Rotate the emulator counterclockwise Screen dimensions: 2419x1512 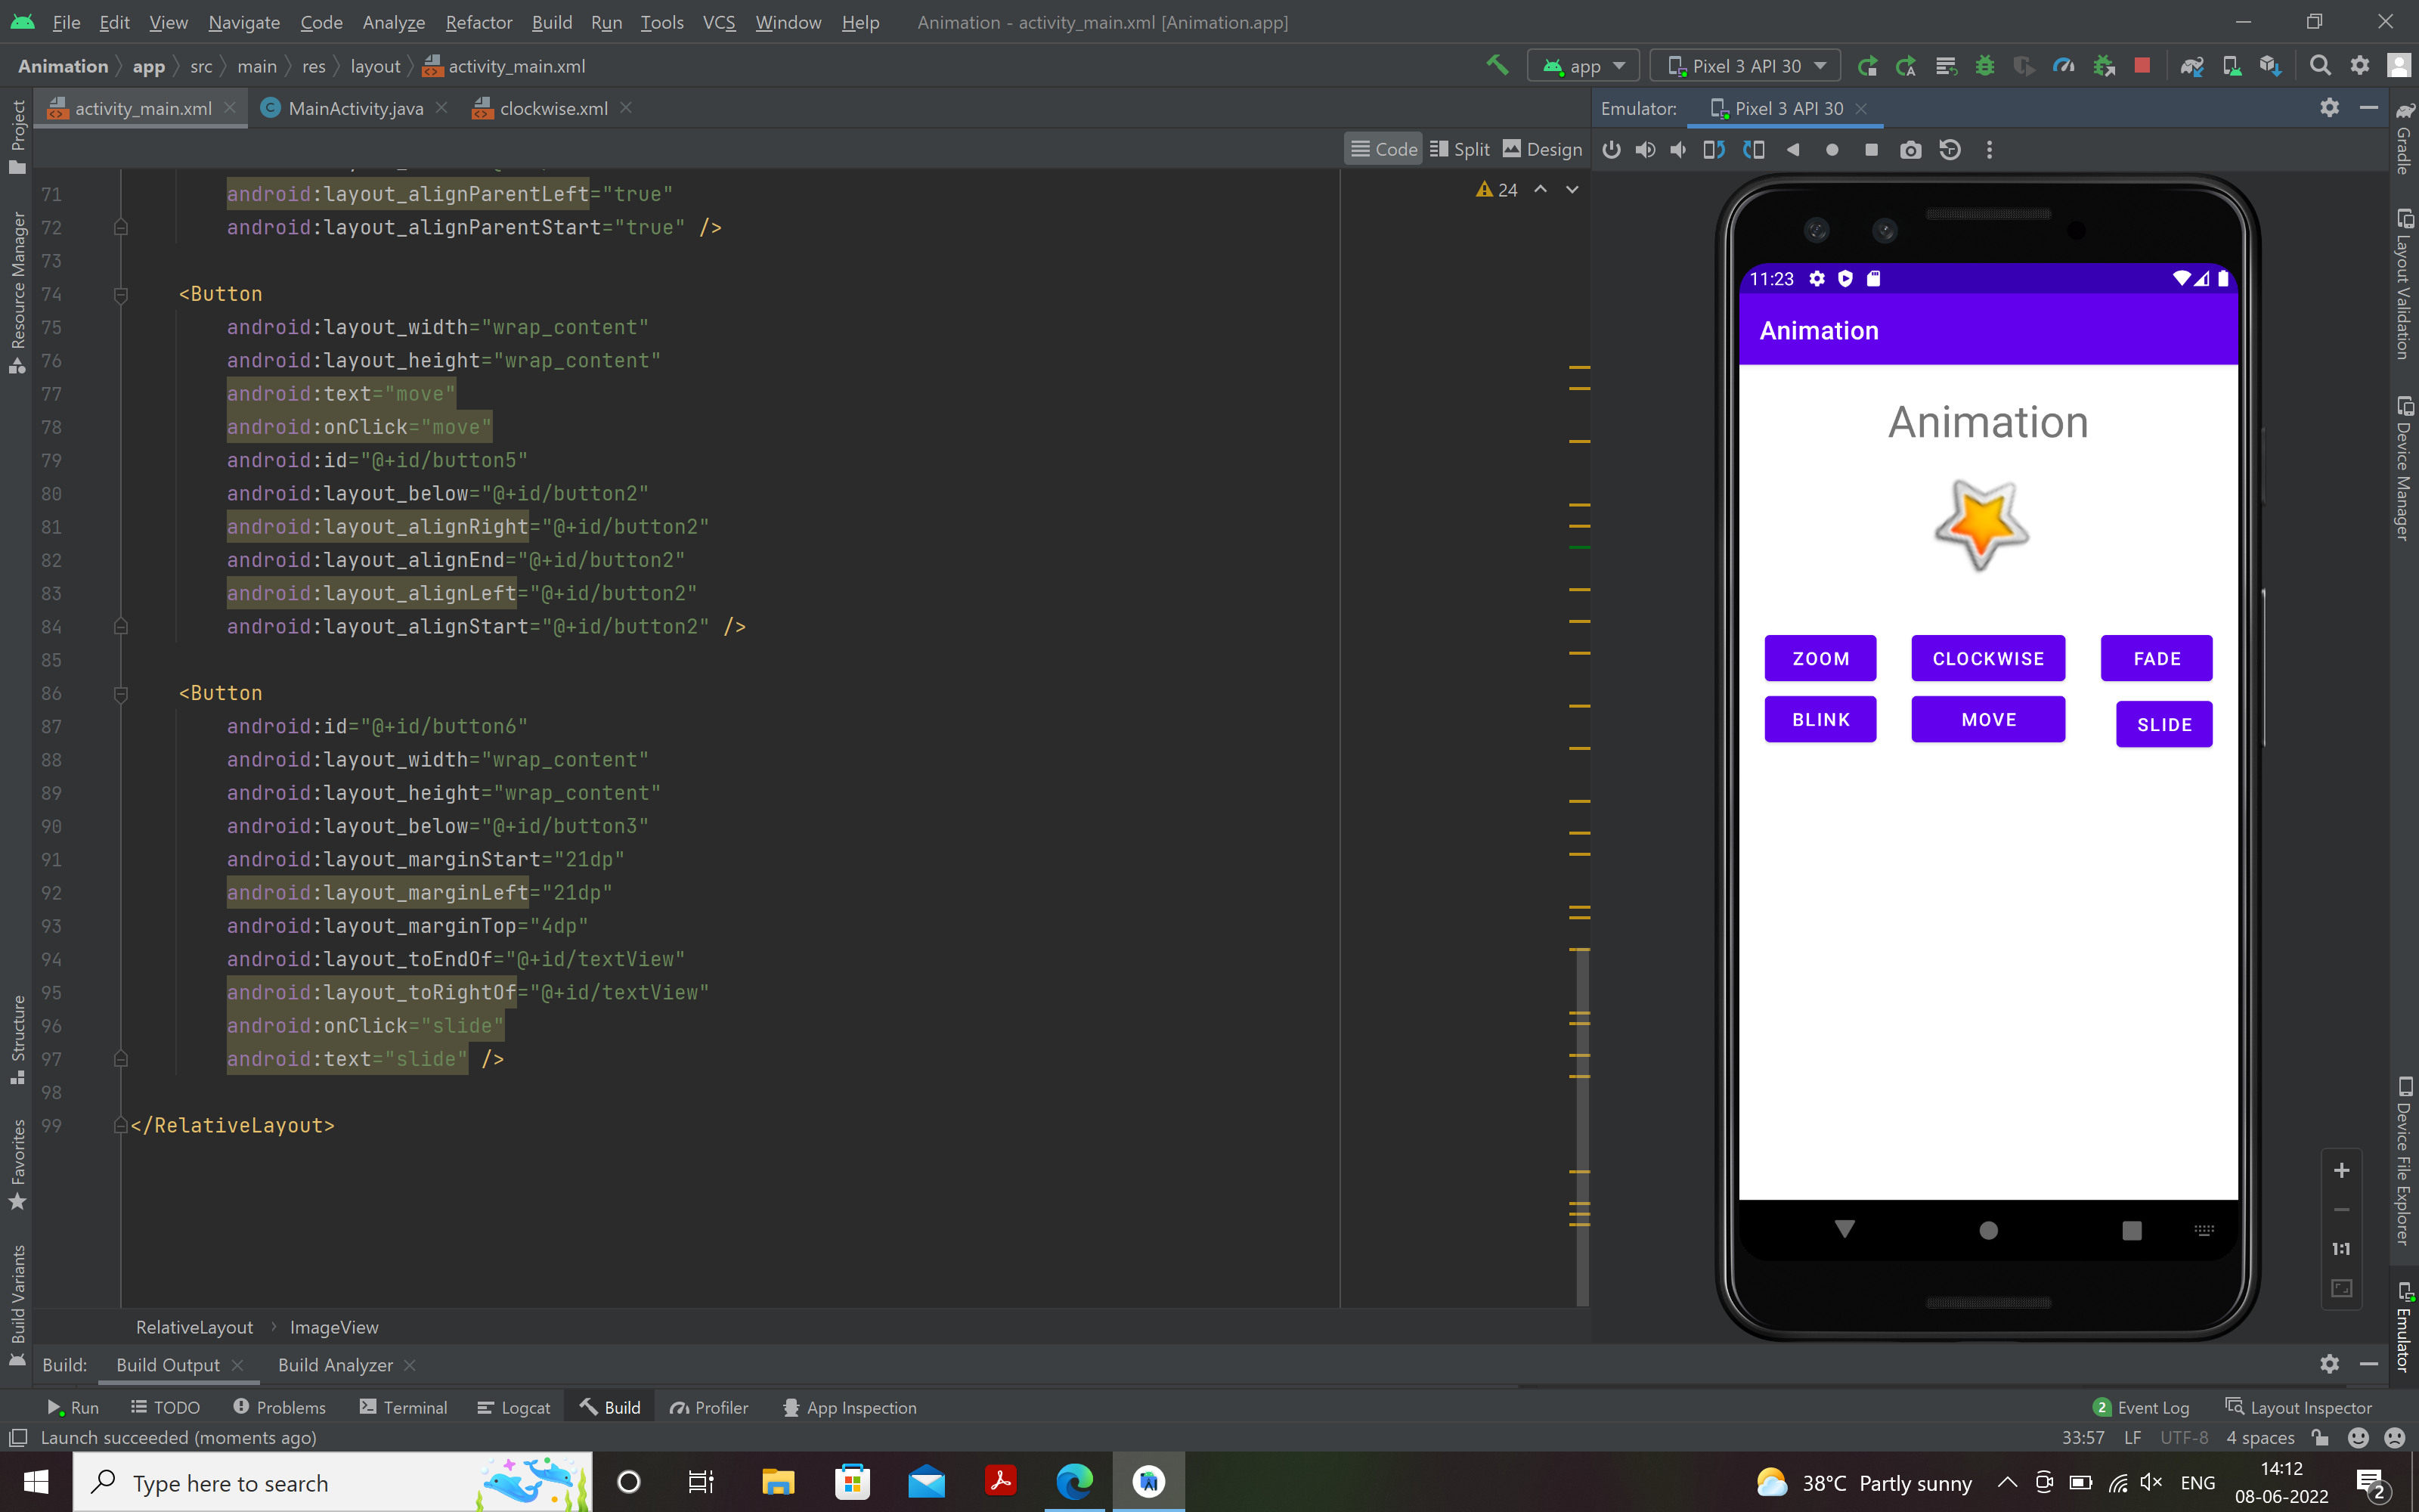coord(1714,149)
